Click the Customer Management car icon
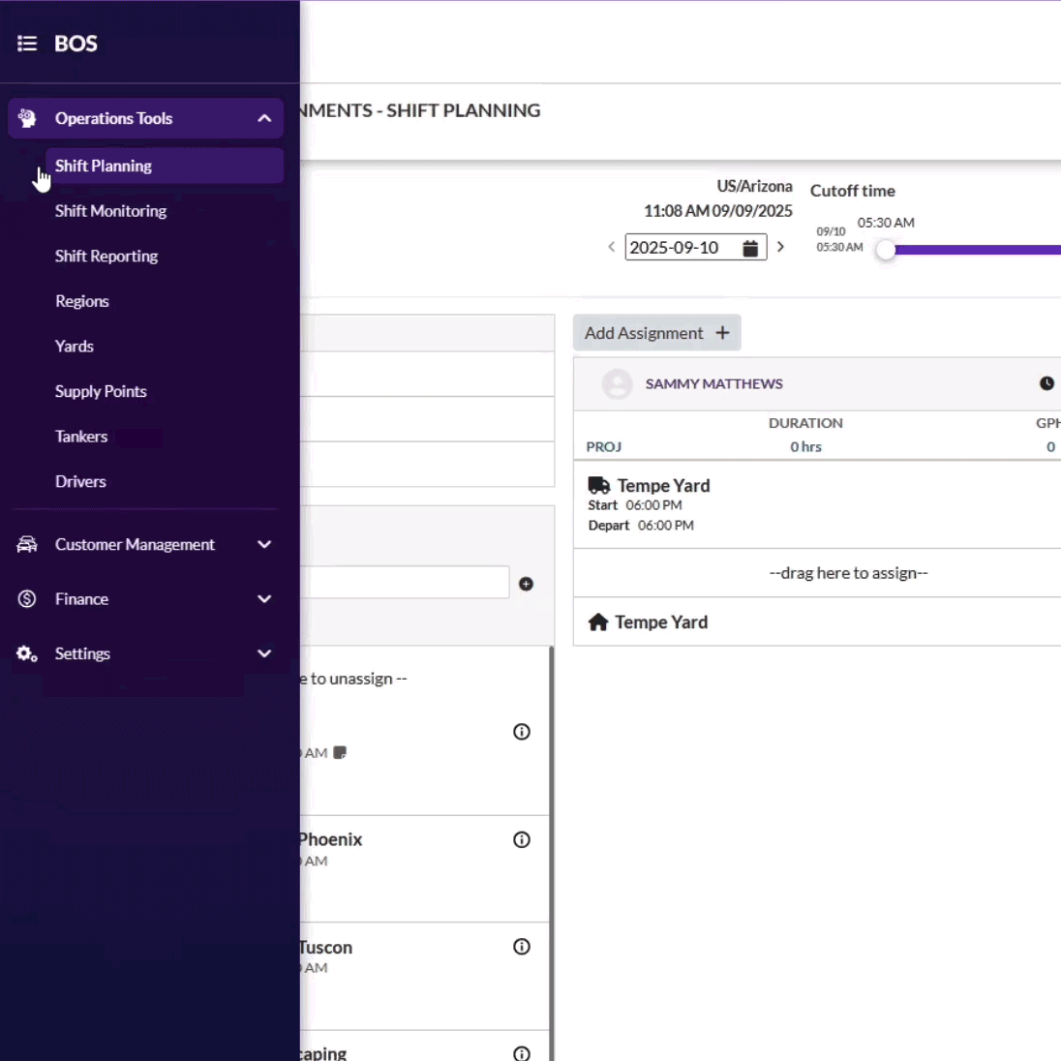This screenshot has width=1061, height=1061. coord(27,545)
